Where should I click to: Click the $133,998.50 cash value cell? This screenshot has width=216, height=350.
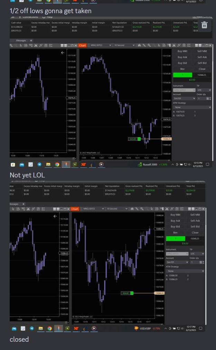tap(17, 27)
